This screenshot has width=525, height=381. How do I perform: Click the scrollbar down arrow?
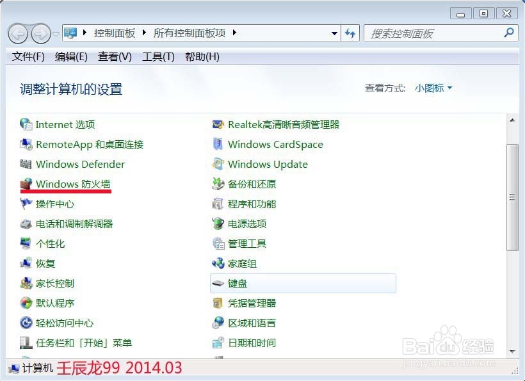coord(512,352)
